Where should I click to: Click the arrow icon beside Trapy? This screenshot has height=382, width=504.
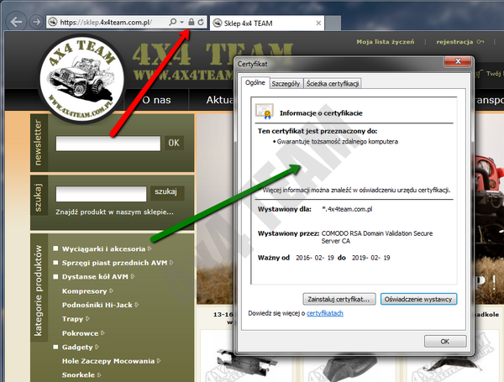click(87, 319)
